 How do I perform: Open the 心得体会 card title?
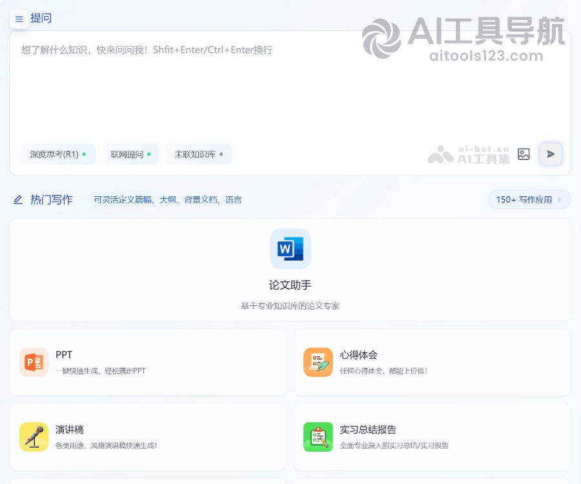point(358,355)
